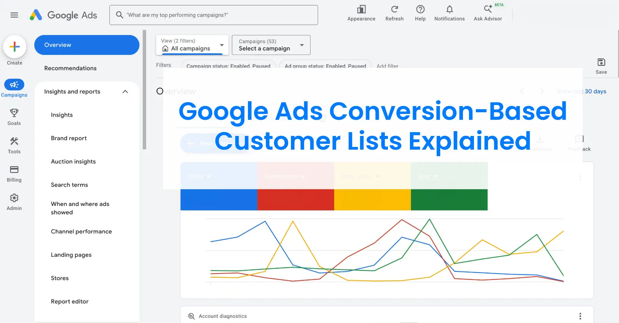Open the Goals section
The width and height of the screenshot is (619, 323).
[x=14, y=117]
